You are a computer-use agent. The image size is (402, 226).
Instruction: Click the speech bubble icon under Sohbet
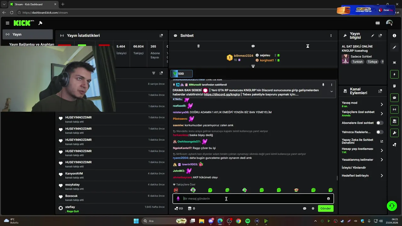(253, 46)
